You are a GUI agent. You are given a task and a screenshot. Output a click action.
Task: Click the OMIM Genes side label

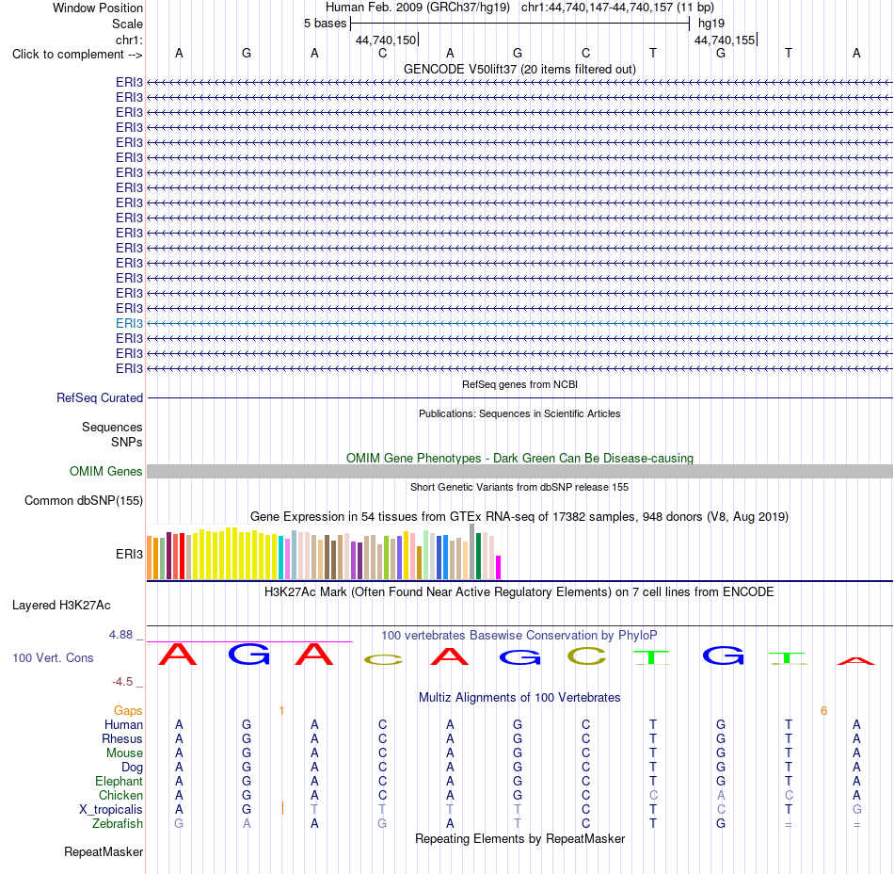[x=105, y=471]
